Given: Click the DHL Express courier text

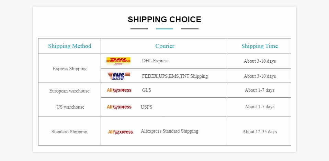Looking at the screenshot, I should [x=155, y=61].
